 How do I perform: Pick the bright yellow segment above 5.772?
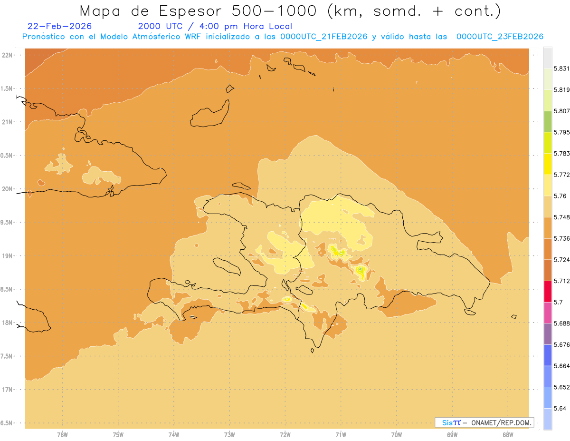point(548,164)
